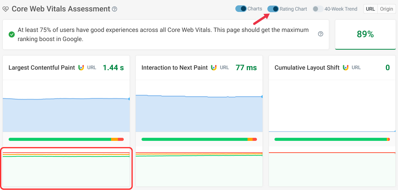Switch to the Origin tab
Viewport: 398px width, 190px height.
pos(386,9)
